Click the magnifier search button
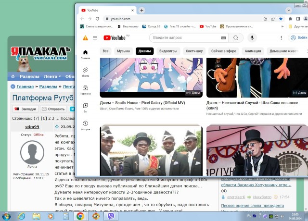 236,37
